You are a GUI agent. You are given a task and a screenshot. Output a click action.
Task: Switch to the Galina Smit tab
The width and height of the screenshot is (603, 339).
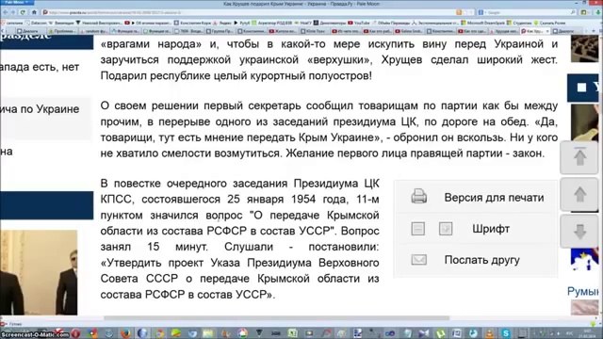pyautogui.click(x=410, y=31)
